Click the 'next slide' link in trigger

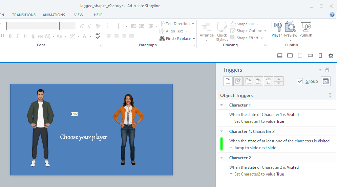tap(268, 148)
